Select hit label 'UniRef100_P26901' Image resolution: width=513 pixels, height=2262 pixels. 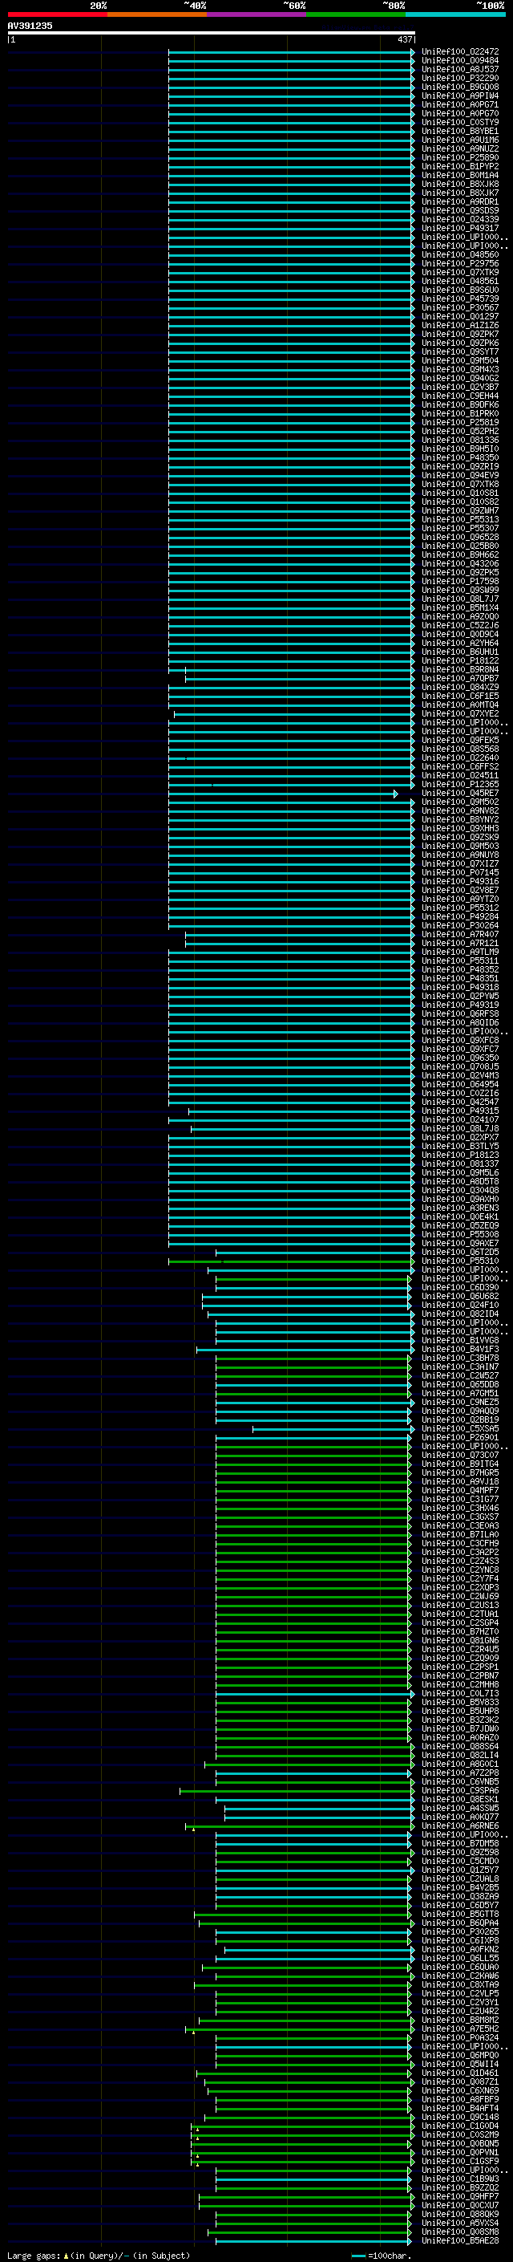point(460,1437)
